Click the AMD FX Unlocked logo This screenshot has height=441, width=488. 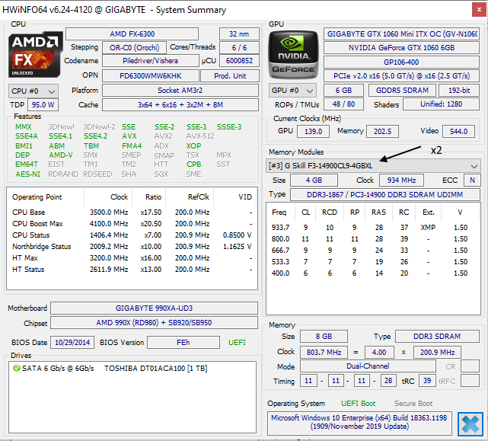pos(34,55)
